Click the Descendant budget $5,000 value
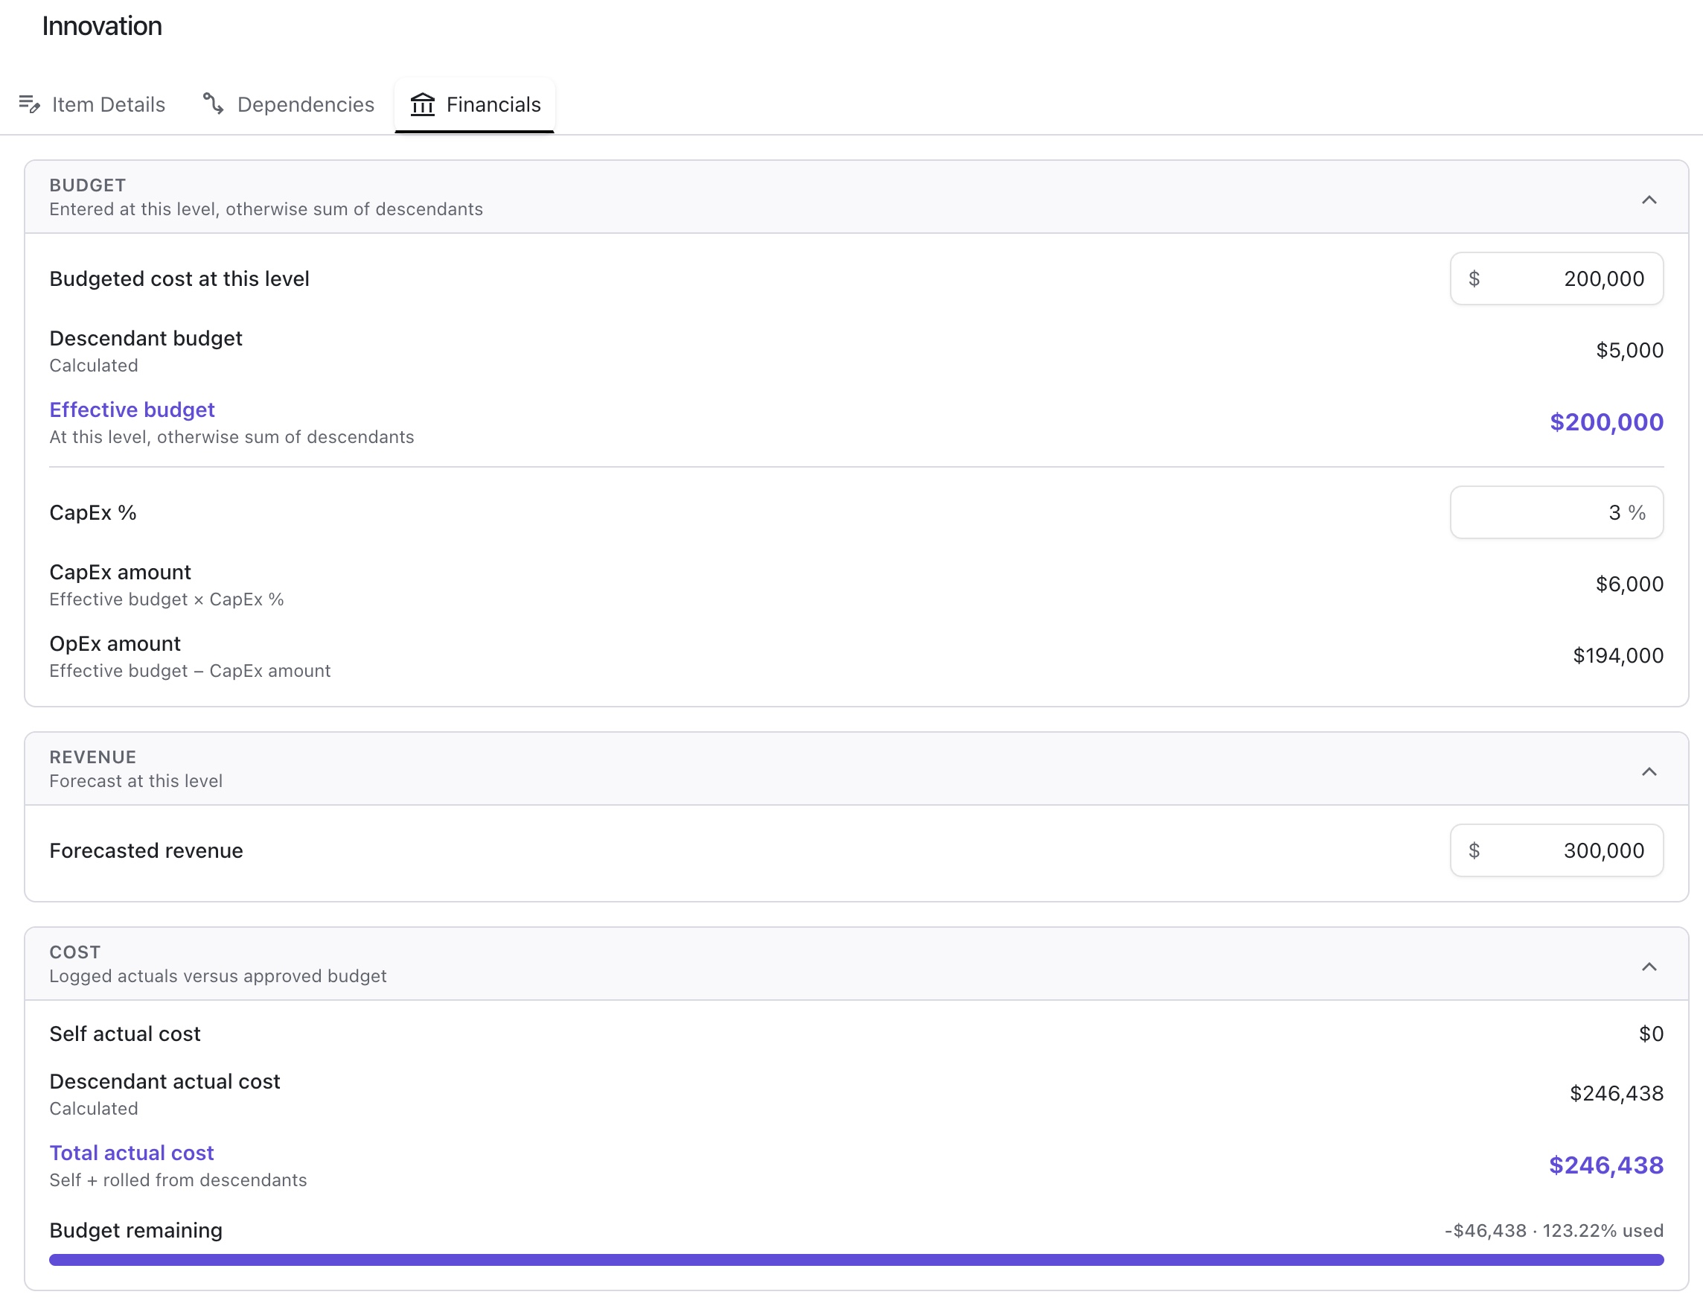The image size is (1703, 1315). pyautogui.click(x=1629, y=350)
